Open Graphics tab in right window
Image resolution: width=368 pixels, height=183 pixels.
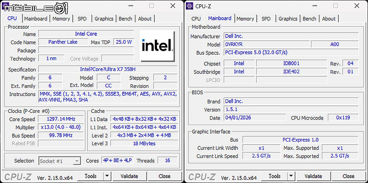(288, 19)
